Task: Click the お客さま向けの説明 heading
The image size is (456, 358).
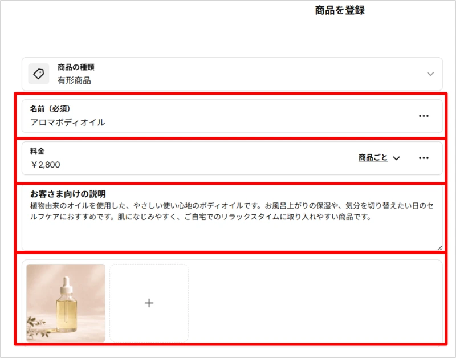Action: point(68,194)
